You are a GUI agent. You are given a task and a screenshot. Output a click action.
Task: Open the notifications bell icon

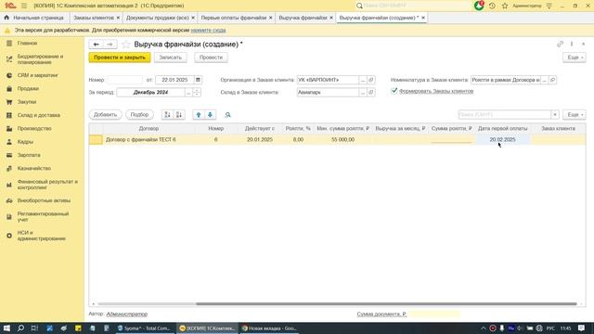(479, 6)
